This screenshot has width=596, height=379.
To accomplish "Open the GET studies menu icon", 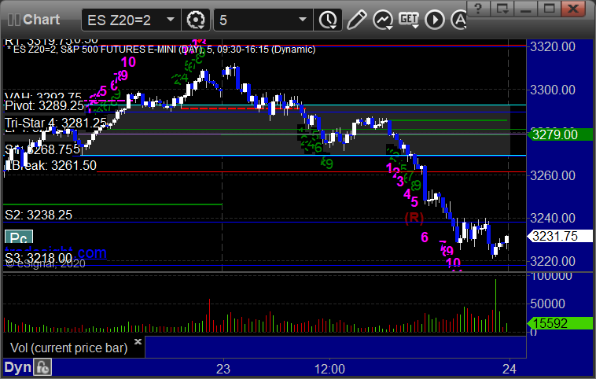I will (x=409, y=20).
